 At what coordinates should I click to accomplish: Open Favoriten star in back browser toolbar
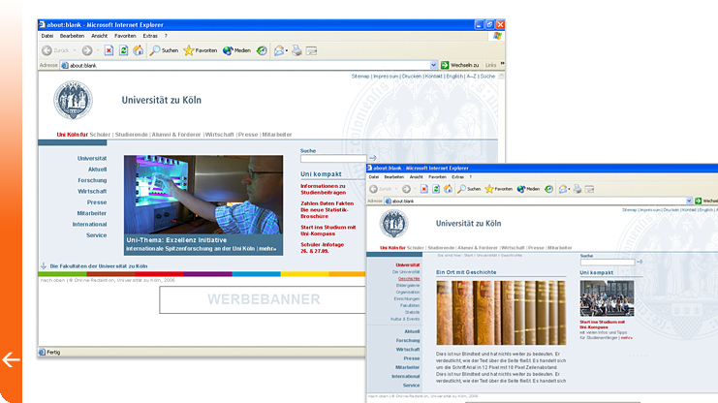201,50
